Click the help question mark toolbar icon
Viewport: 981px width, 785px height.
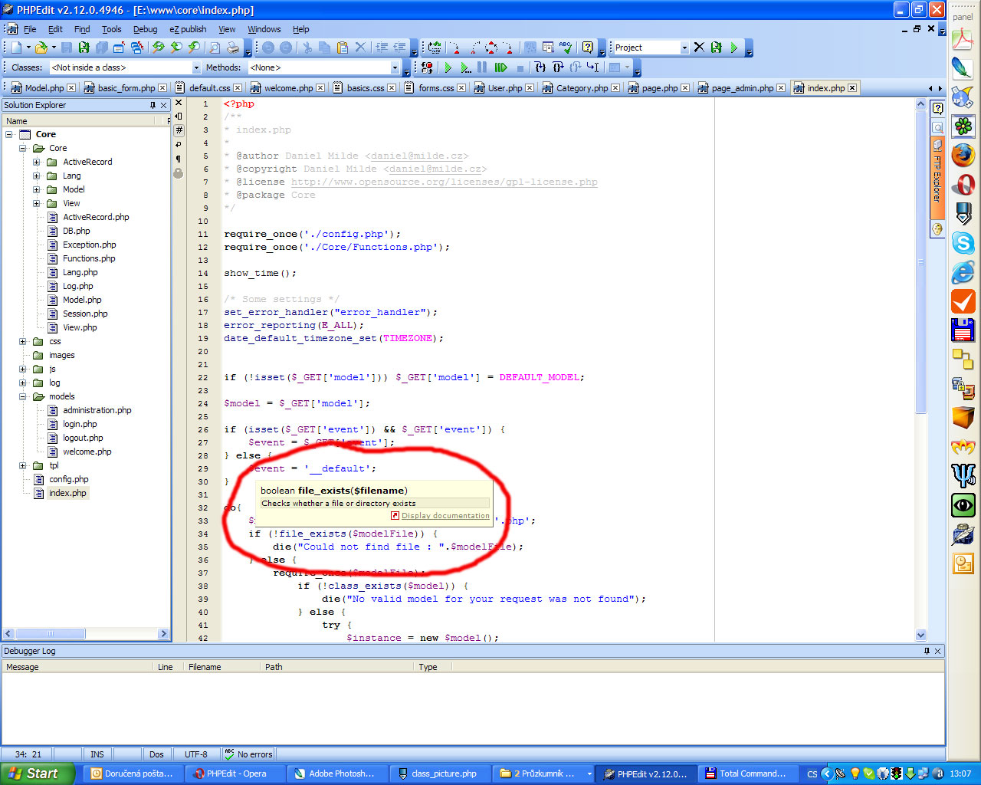coord(587,48)
